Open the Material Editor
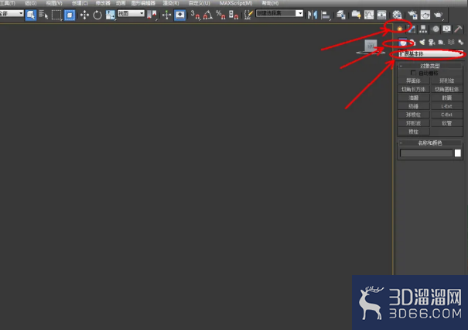468x330 pixels. tap(397, 15)
